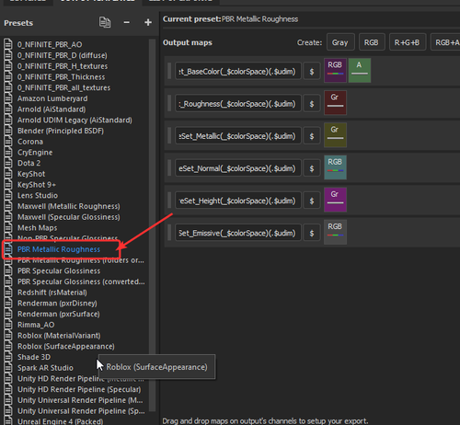460x425 pixels.
Task: Create an R+G+B output map
Action: tap(408, 42)
